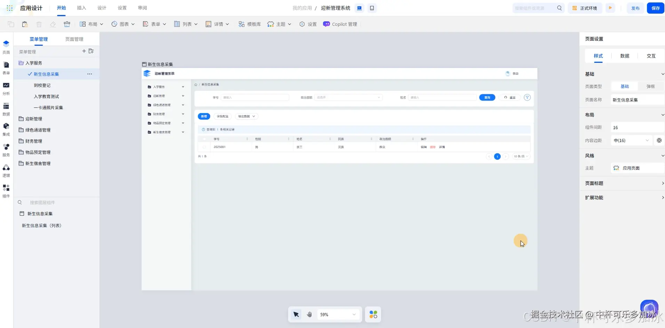The height and width of the screenshot is (328, 665).
Task: Open the 数据 panel in left sidebar
Action: coord(6,109)
